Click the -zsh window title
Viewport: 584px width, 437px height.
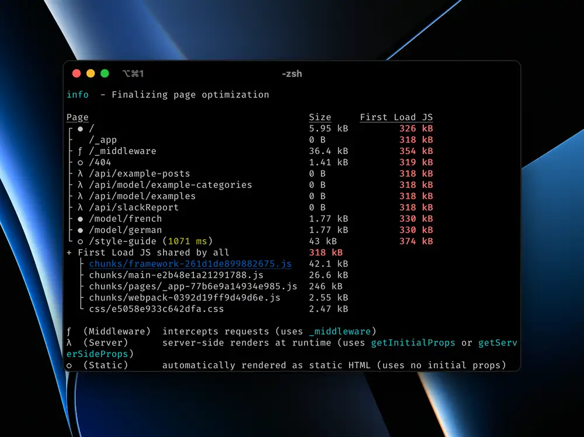tap(291, 74)
